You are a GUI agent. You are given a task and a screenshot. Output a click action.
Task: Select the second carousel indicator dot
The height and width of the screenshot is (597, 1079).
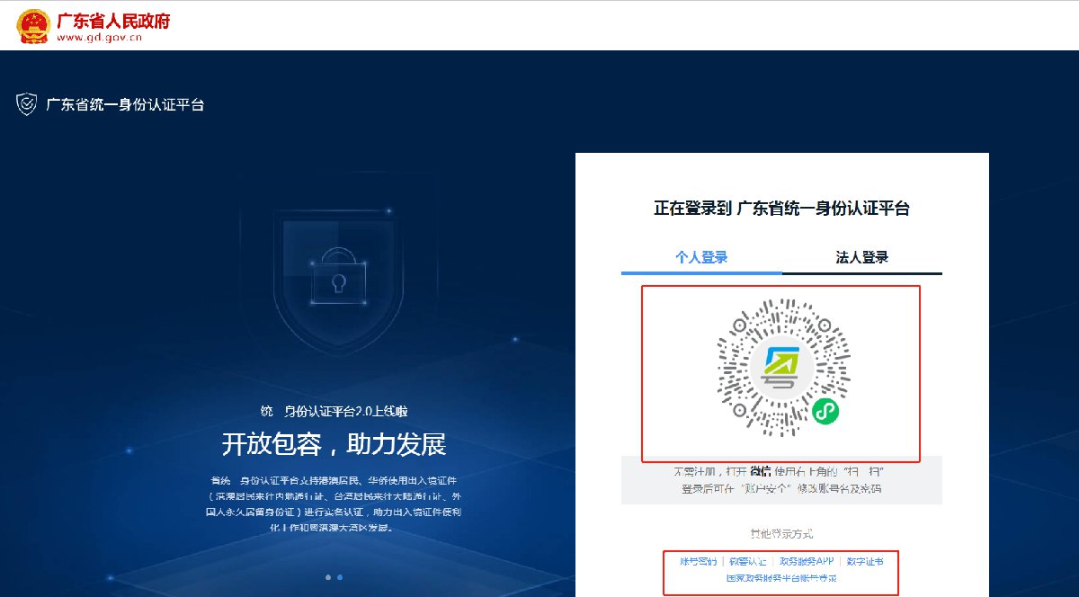339,577
